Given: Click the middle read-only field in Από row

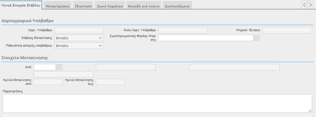Looking at the screenshot, I should (125, 67).
